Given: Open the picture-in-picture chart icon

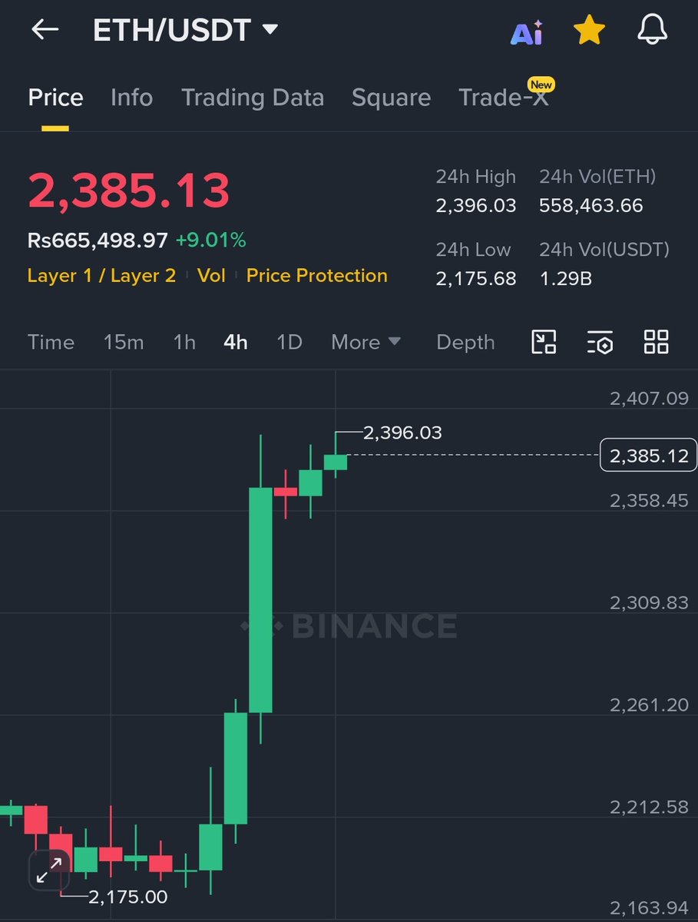Looking at the screenshot, I should point(544,342).
